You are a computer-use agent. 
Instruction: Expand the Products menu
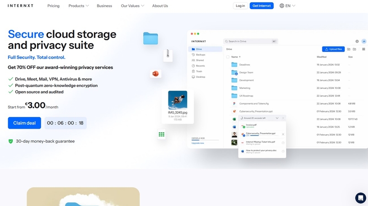(79, 5)
